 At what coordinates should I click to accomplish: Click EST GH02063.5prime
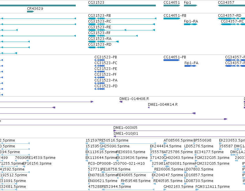tap(165, 161)
